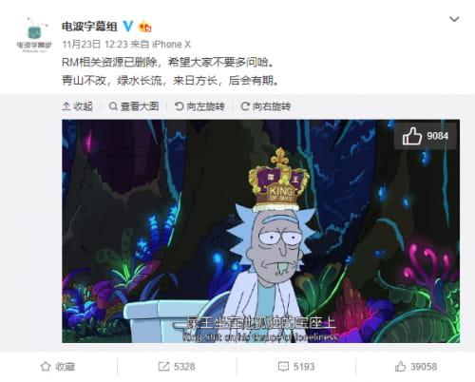This screenshot has height=382, width=475.
Task: Like the image with thumbs-up 9084
Action: coord(426,136)
